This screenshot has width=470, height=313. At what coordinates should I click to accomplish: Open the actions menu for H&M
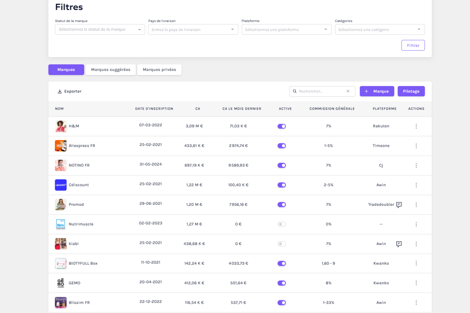point(416,126)
